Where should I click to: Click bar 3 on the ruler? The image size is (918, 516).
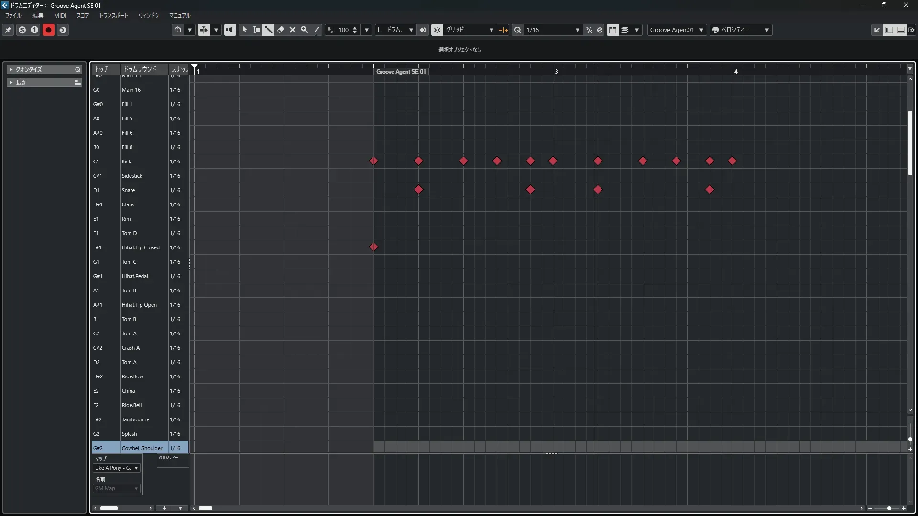pyautogui.click(x=556, y=71)
